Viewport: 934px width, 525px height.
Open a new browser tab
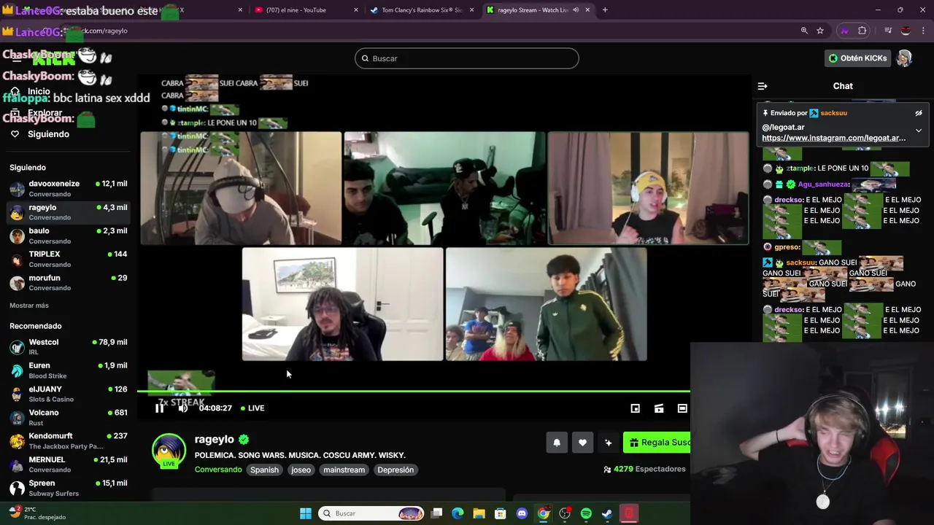click(605, 10)
